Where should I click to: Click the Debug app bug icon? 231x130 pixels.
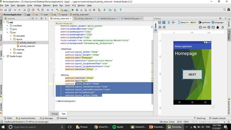click(77, 10)
